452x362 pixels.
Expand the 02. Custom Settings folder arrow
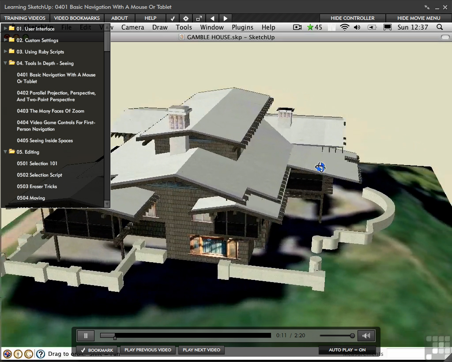pos(5,40)
